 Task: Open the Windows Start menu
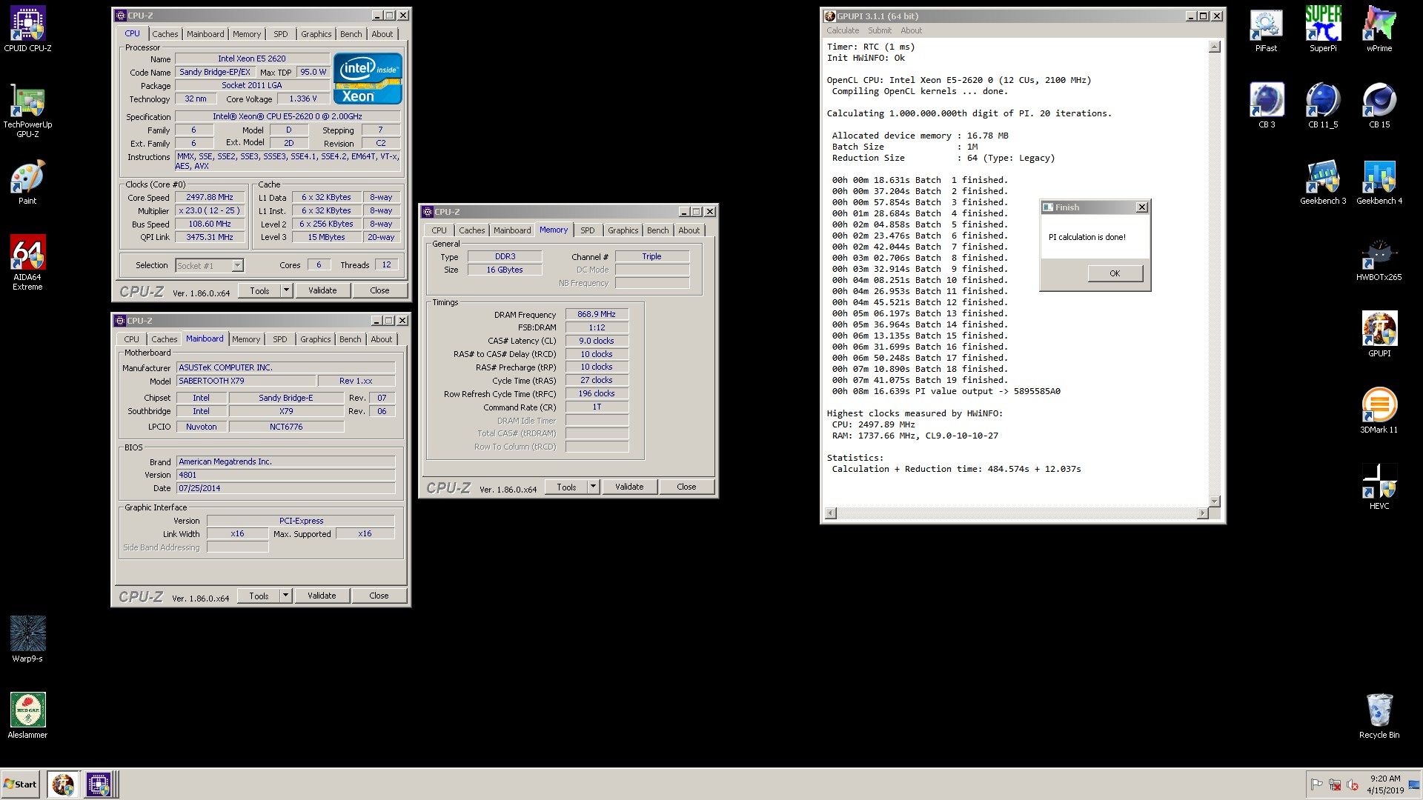click(x=20, y=784)
